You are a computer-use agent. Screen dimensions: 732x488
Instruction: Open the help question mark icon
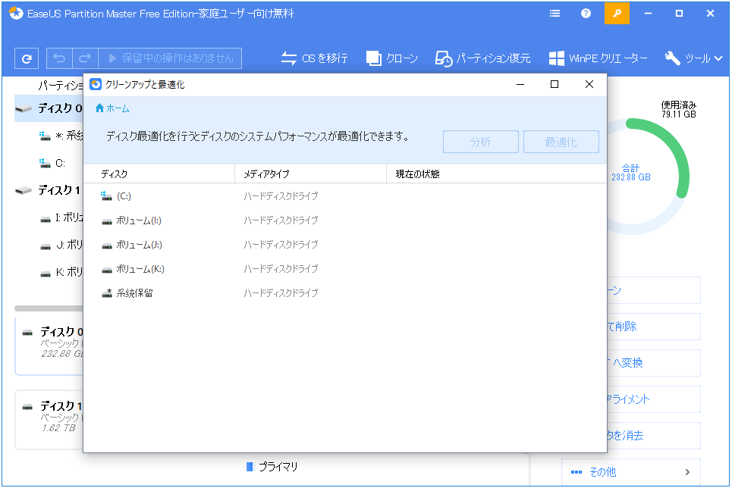(586, 14)
